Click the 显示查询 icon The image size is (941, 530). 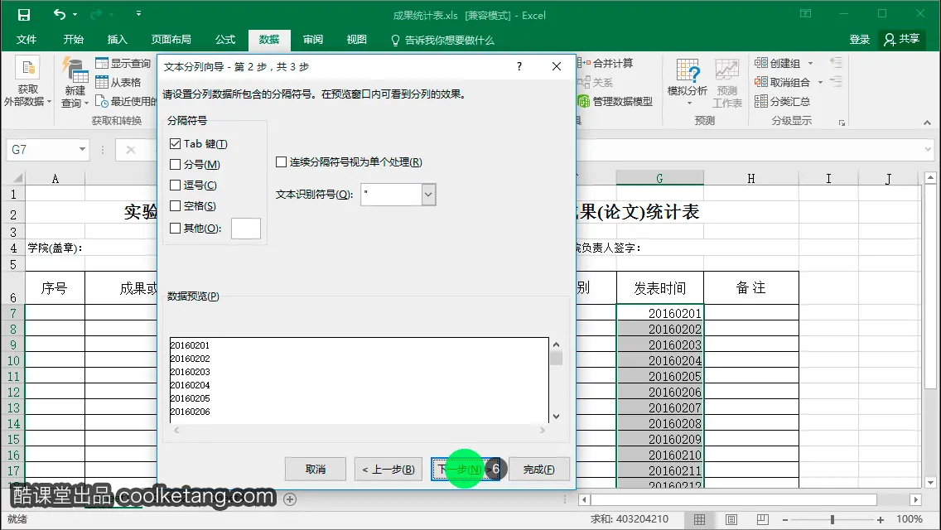click(x=101, y=63)
